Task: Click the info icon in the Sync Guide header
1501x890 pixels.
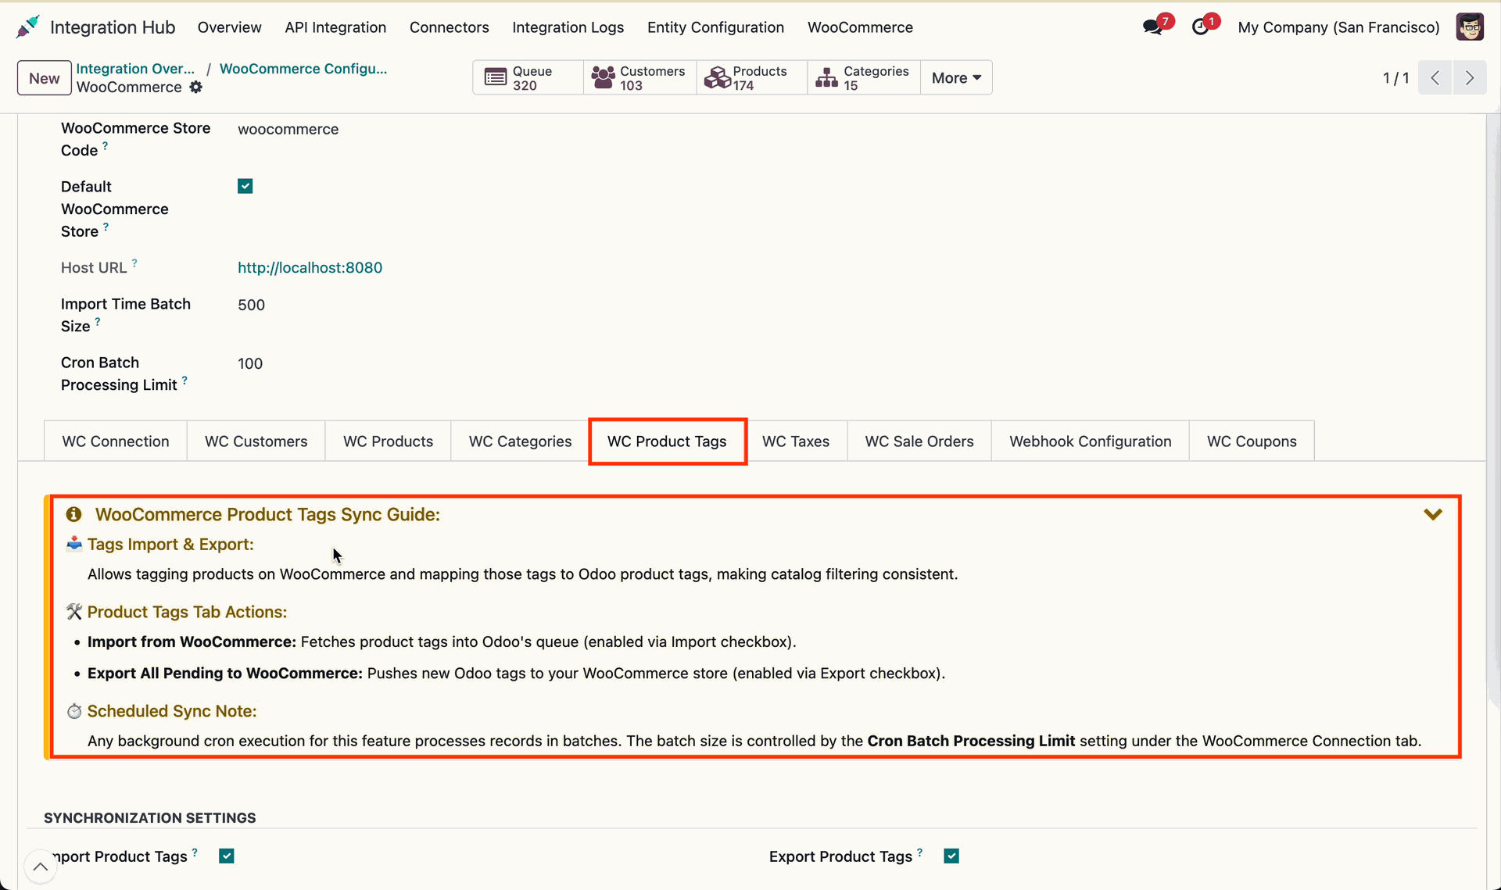Action: point(74,514)
